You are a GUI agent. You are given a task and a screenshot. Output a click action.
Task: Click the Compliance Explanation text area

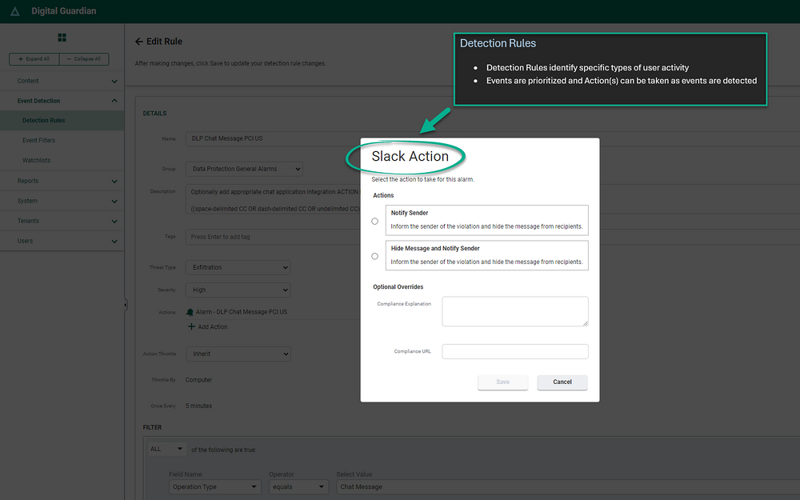click(514, 311)
